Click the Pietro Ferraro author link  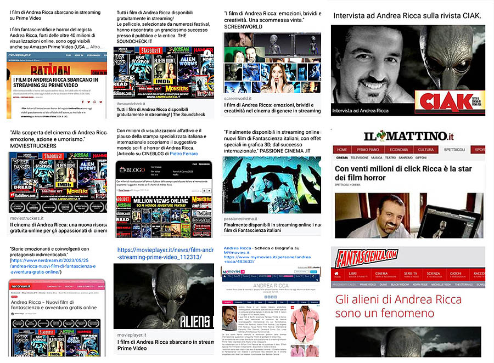coord(184,154)
